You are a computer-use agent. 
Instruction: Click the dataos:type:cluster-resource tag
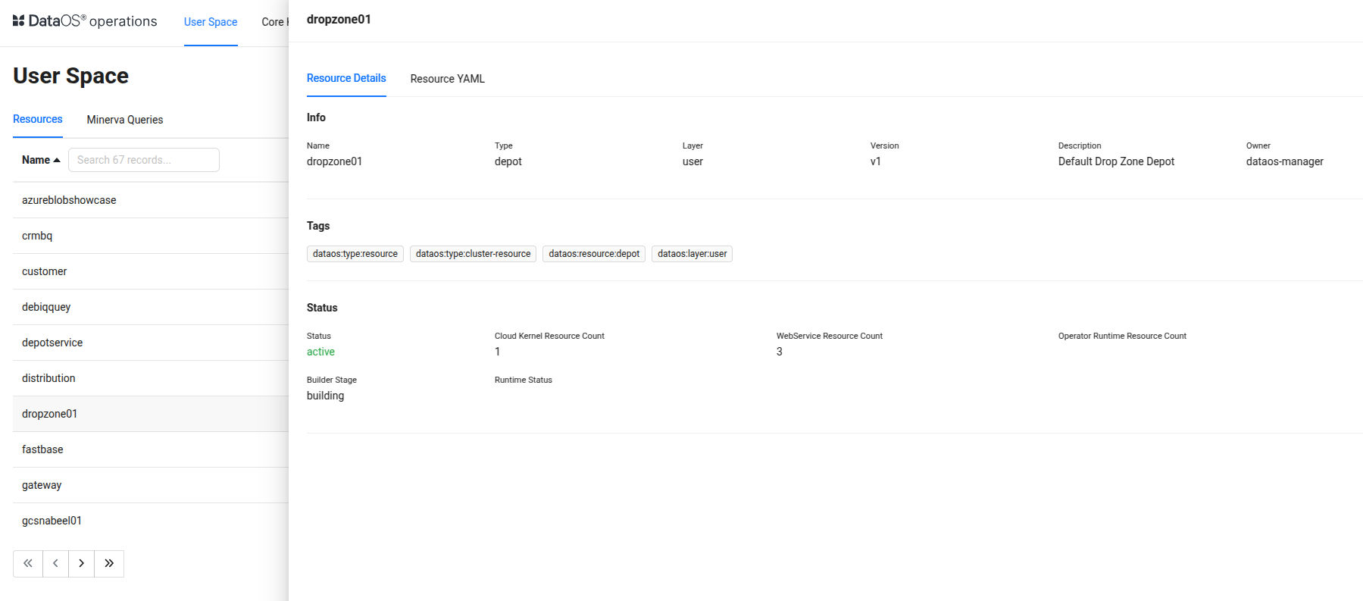click(473, 254)
